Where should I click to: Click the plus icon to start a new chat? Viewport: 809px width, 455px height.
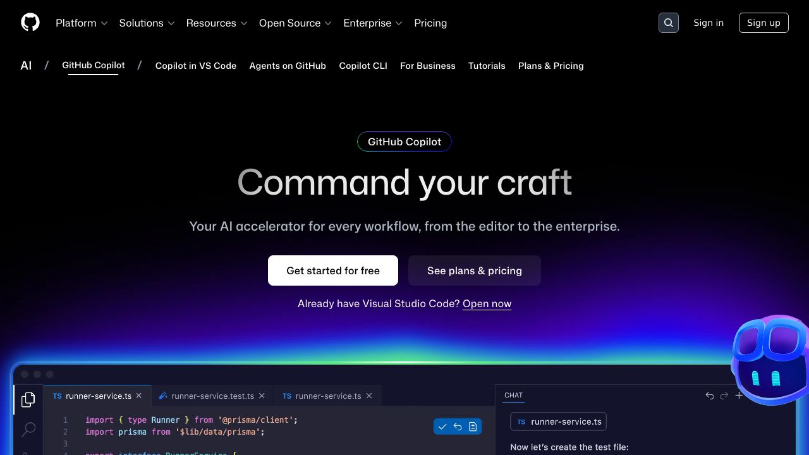coord(739,395)
